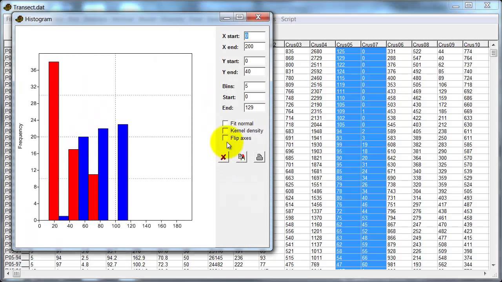Click the highlighted Crus07 column header
The width and height of the screenshot is (502, 282).
374,45
